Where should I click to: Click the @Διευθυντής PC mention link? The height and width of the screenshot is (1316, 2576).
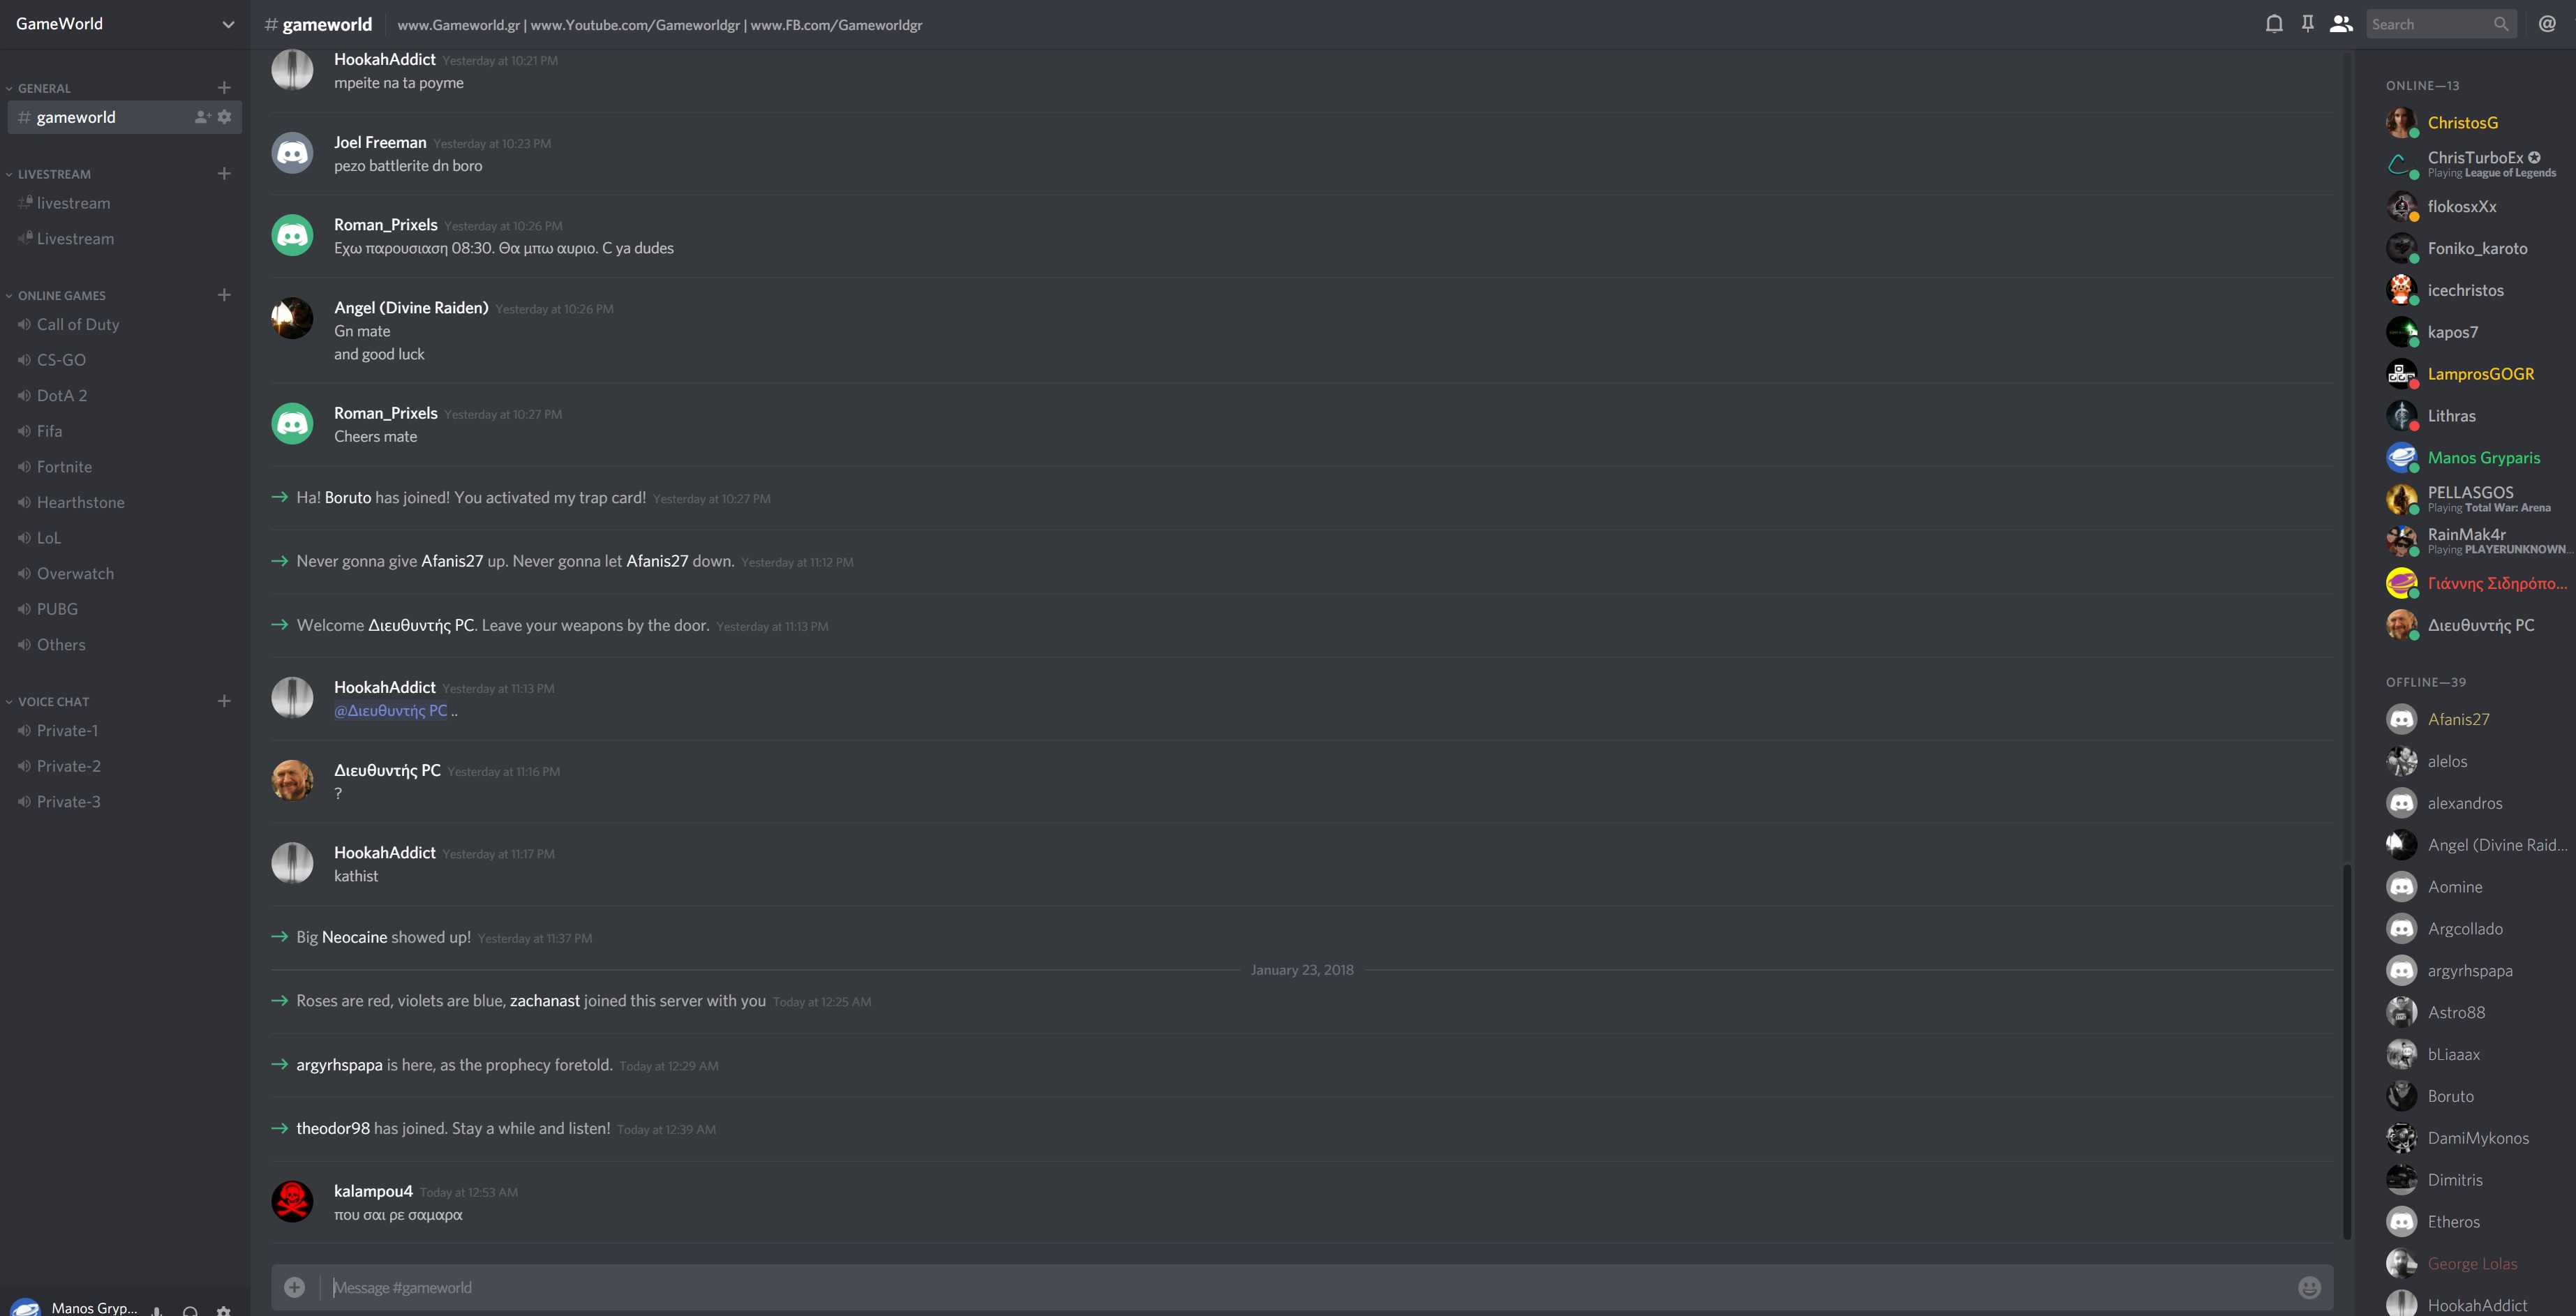[391, 711]
